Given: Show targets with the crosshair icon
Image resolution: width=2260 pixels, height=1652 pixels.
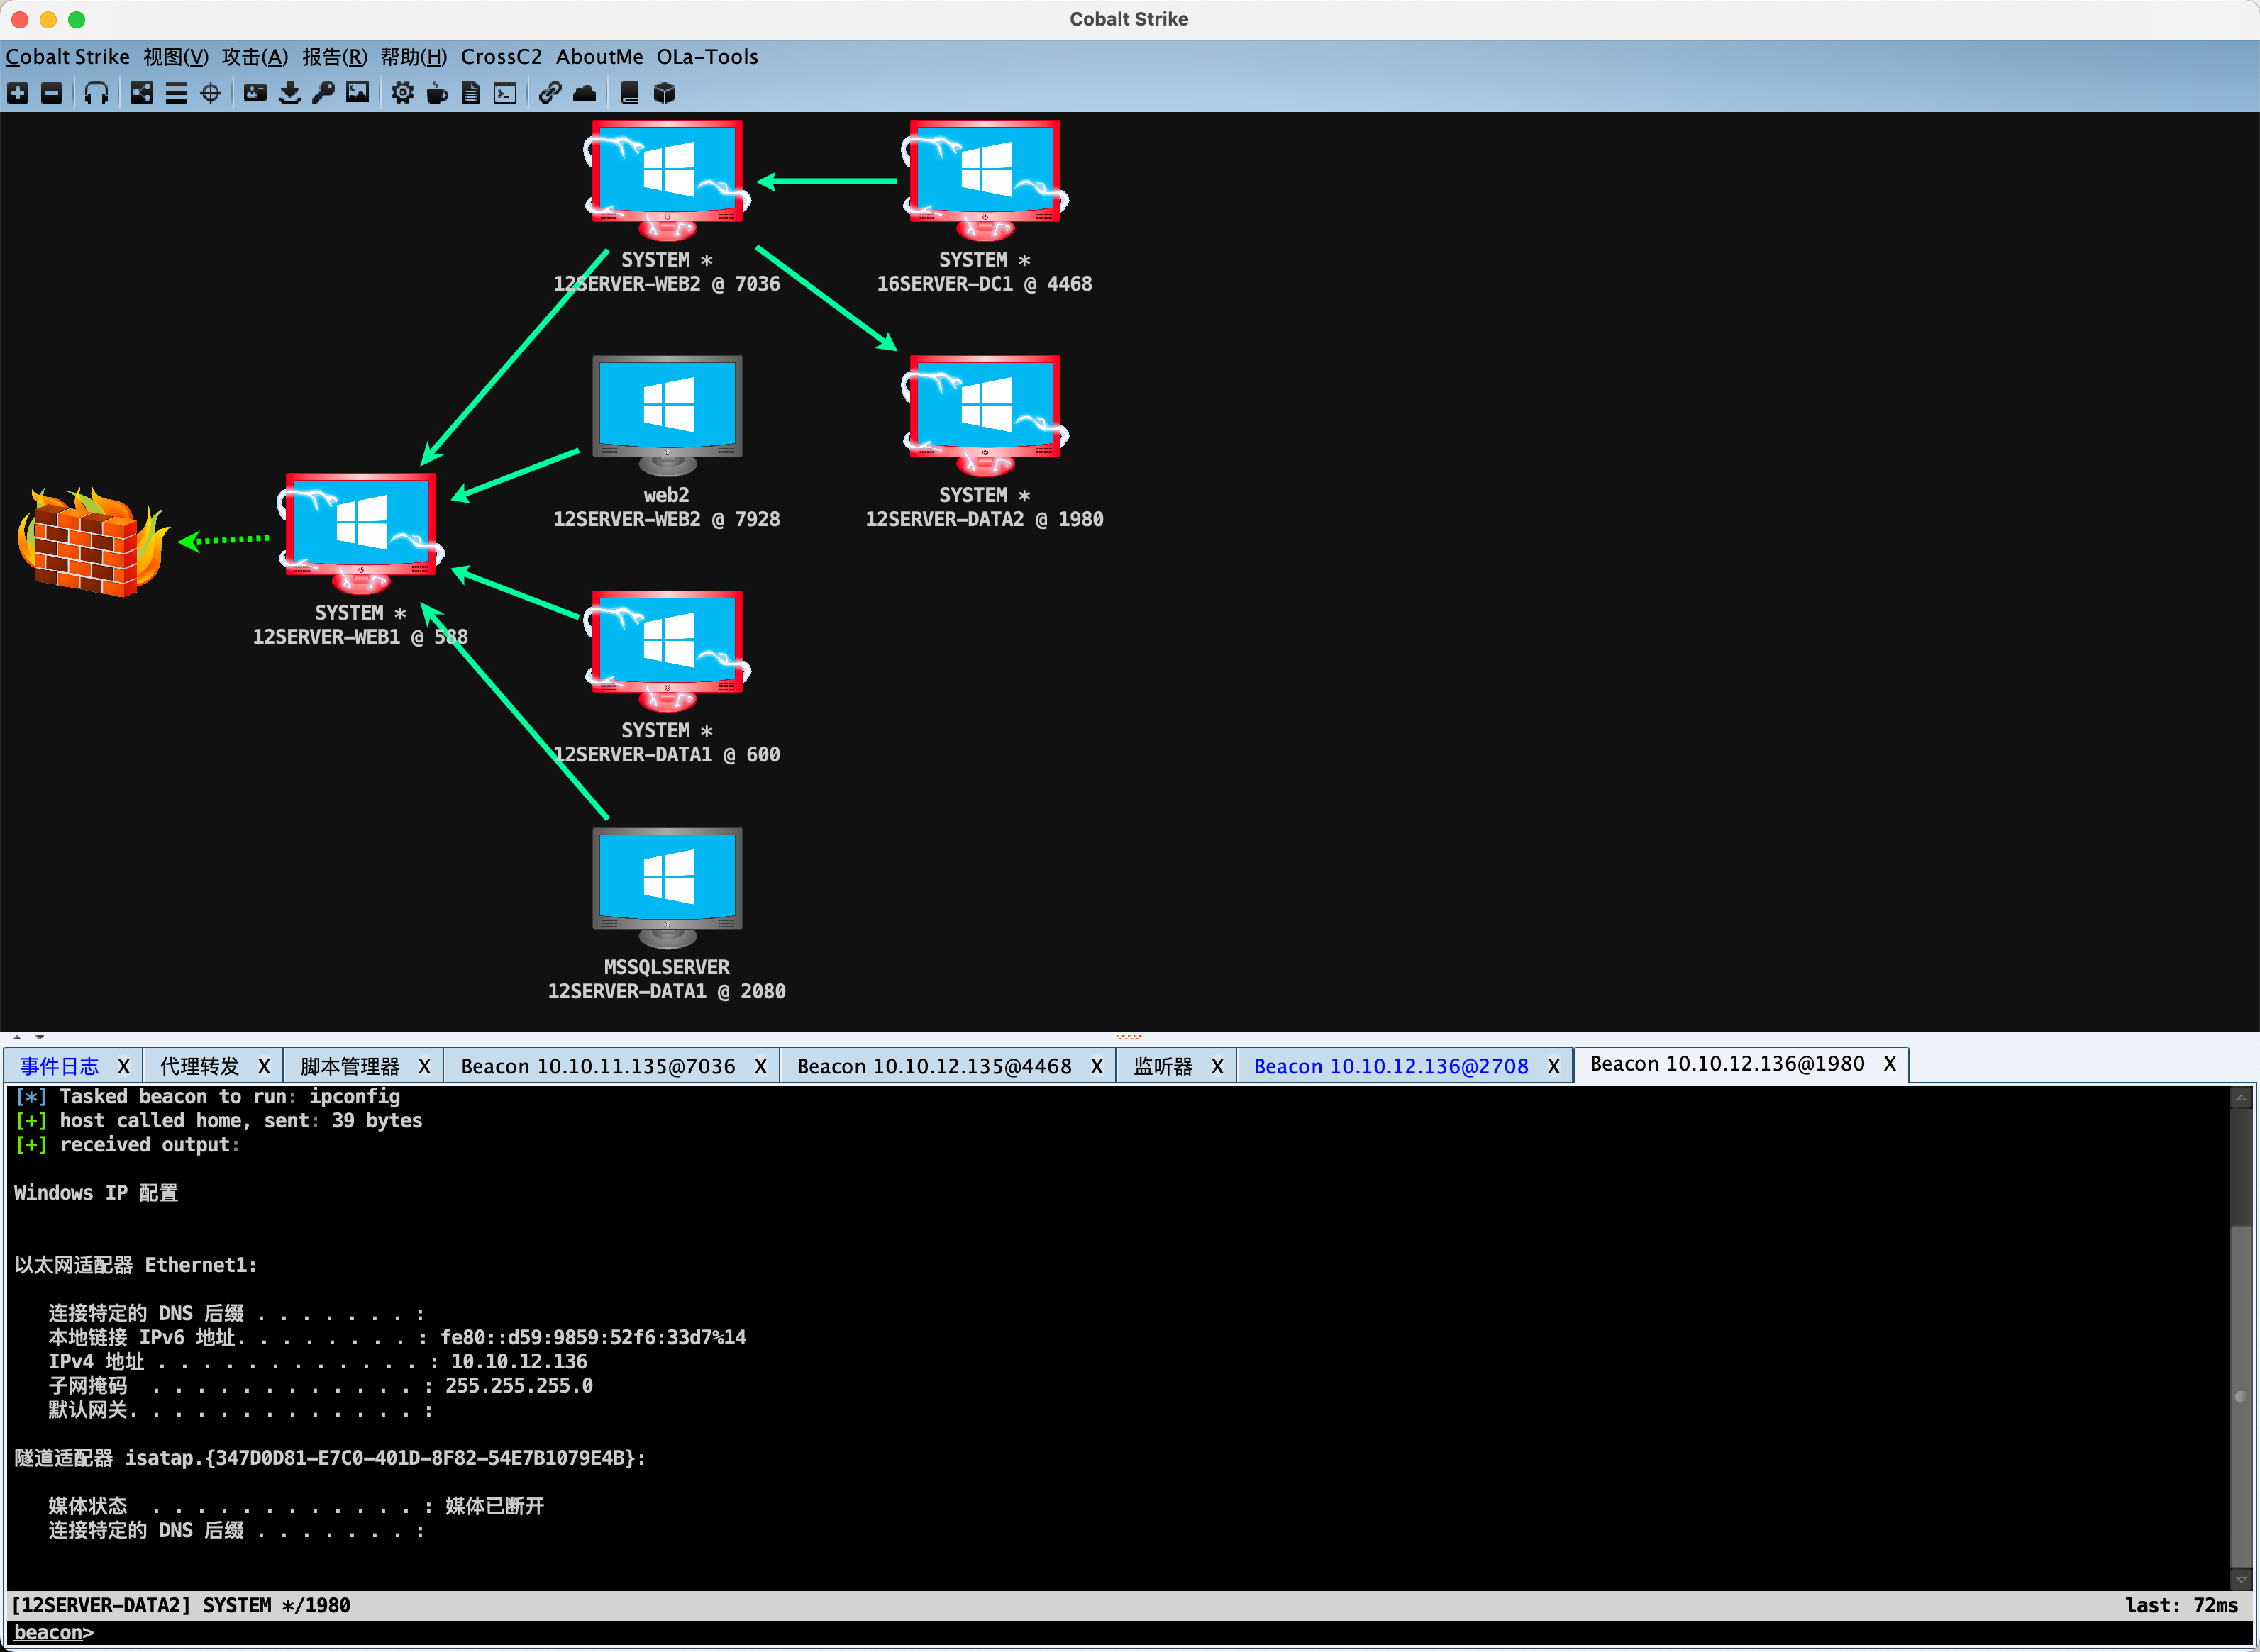Looking at the screenshot, I should click(x=210, y=93).
